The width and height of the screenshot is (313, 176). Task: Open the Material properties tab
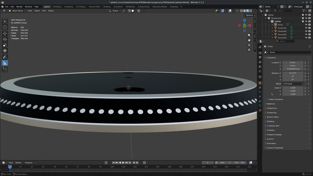[260, 110]
